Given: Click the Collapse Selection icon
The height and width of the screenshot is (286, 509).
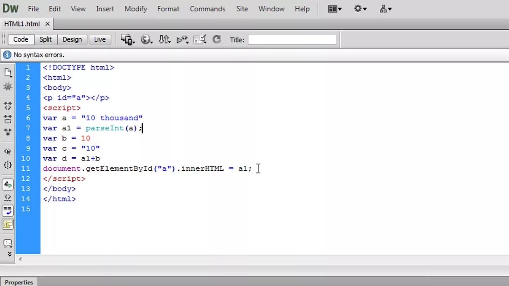Looking at the screenshot, I should pyautogui.click(x=8, y=119).
